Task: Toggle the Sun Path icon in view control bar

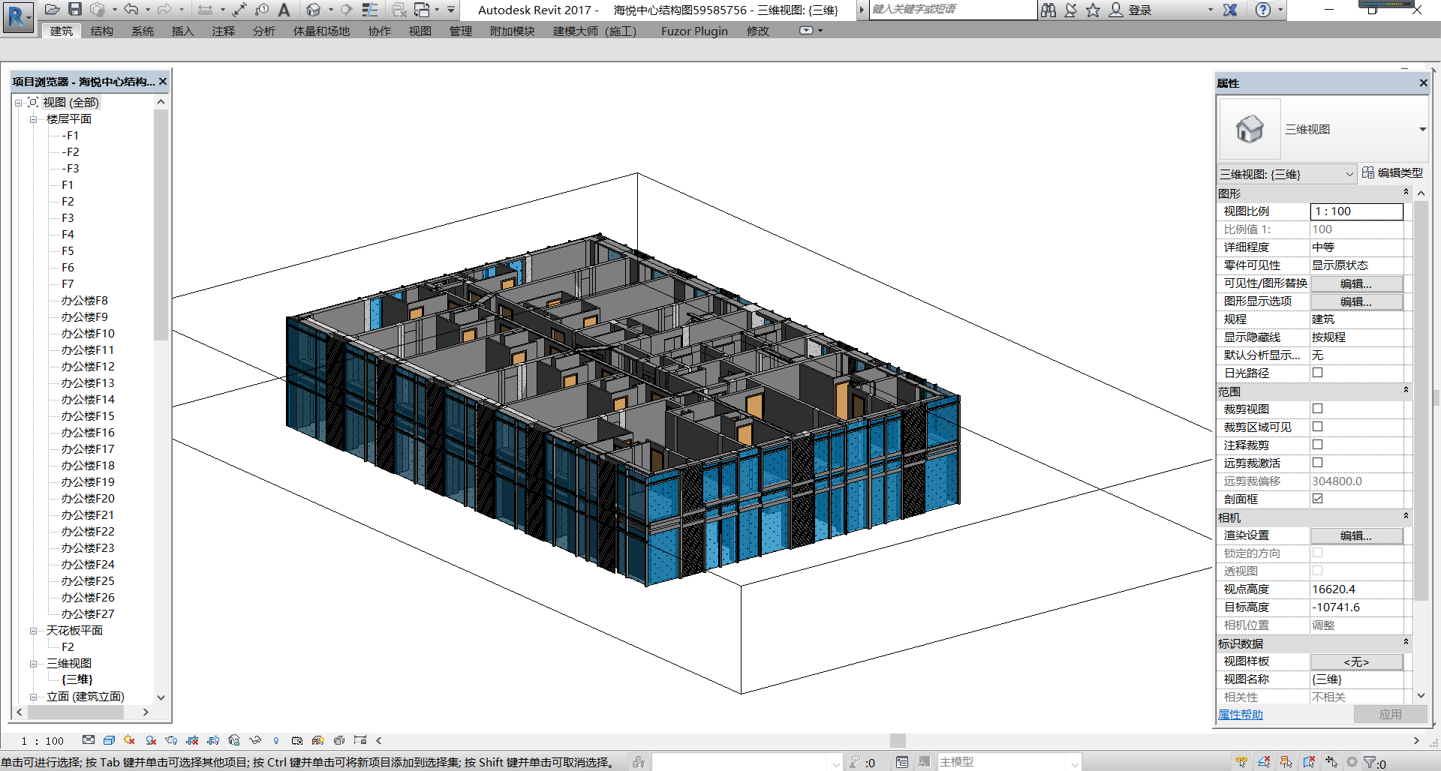Action: [130, 740]
